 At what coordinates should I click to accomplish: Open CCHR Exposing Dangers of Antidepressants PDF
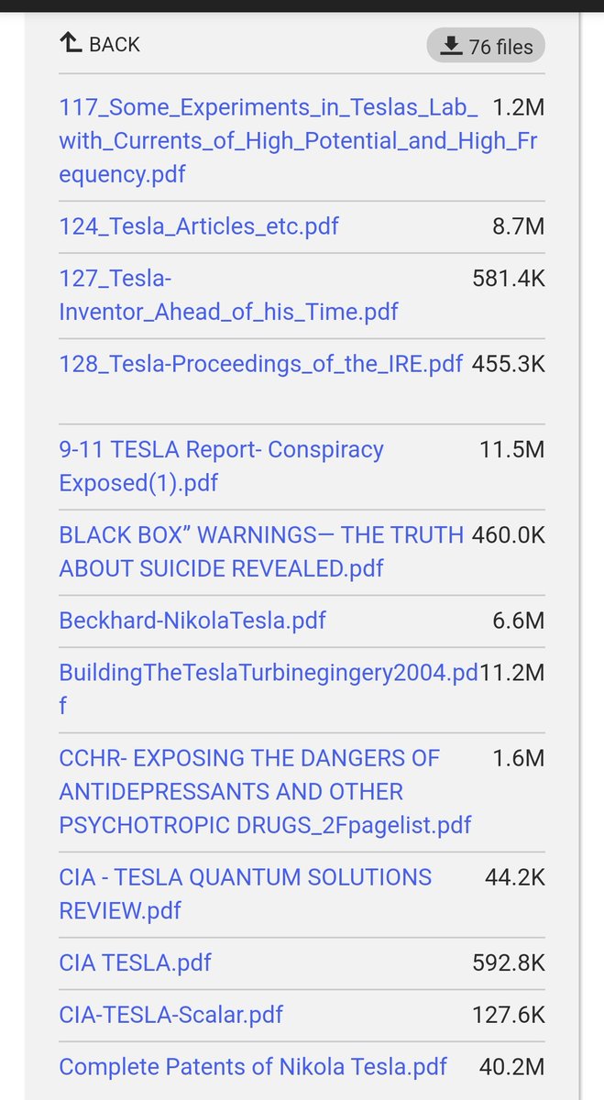tap(264, 791)
